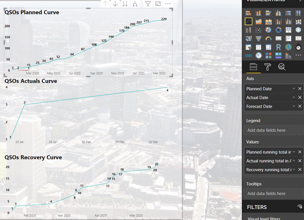Open import custom visual ellipsis menu

(x=298, y=55)
